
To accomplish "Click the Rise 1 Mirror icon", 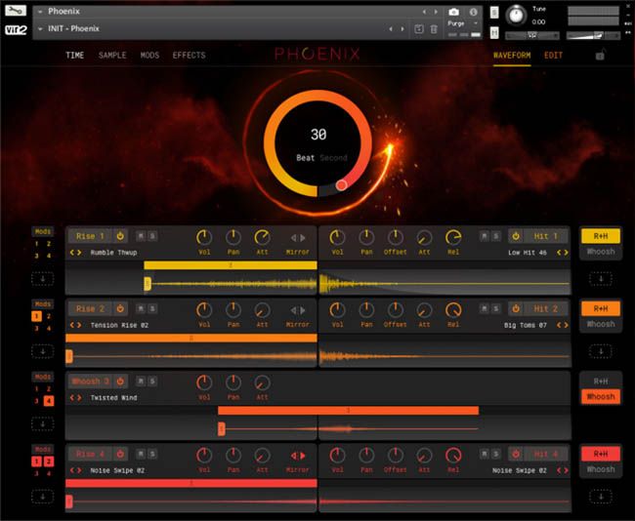I will coord(298,238).
